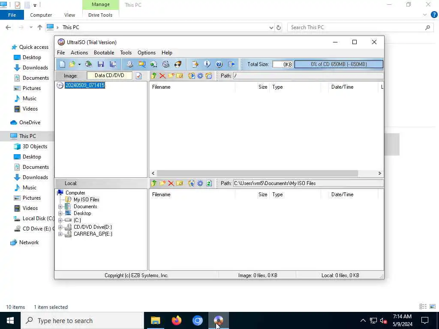
Task: Click the Firefox icon on the taskbar
Action: click(x=177, y=320)
